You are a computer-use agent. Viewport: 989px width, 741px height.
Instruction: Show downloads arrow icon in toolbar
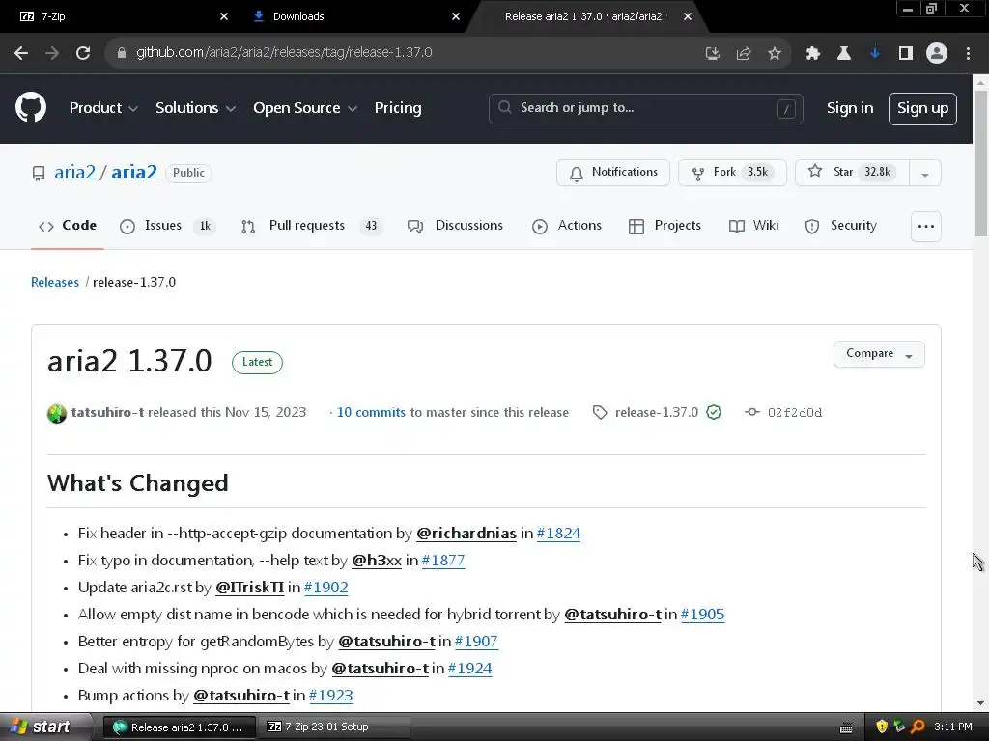pos(874,54)
